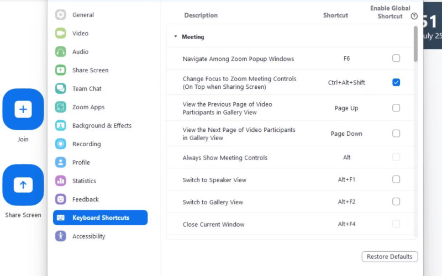Image resolution: width=442 pixels, height=276 pixels.
Task: Click the Zoom Apps icon
Action: click(x=61, y=107)
